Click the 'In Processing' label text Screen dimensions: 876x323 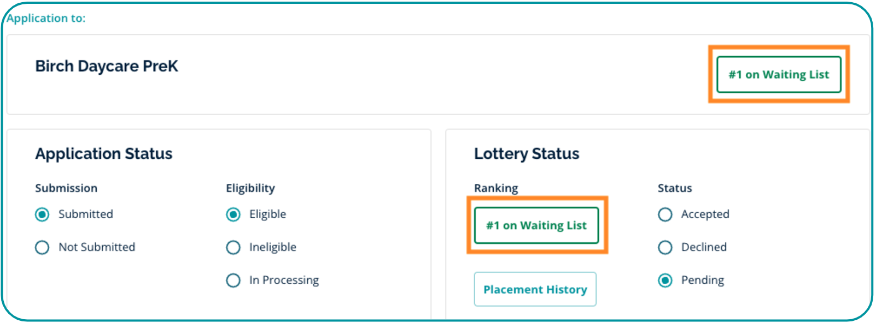coord(284,280)
